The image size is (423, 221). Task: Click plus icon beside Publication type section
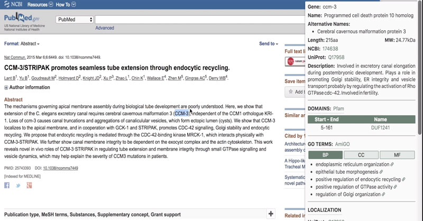[x=271, y=214]
